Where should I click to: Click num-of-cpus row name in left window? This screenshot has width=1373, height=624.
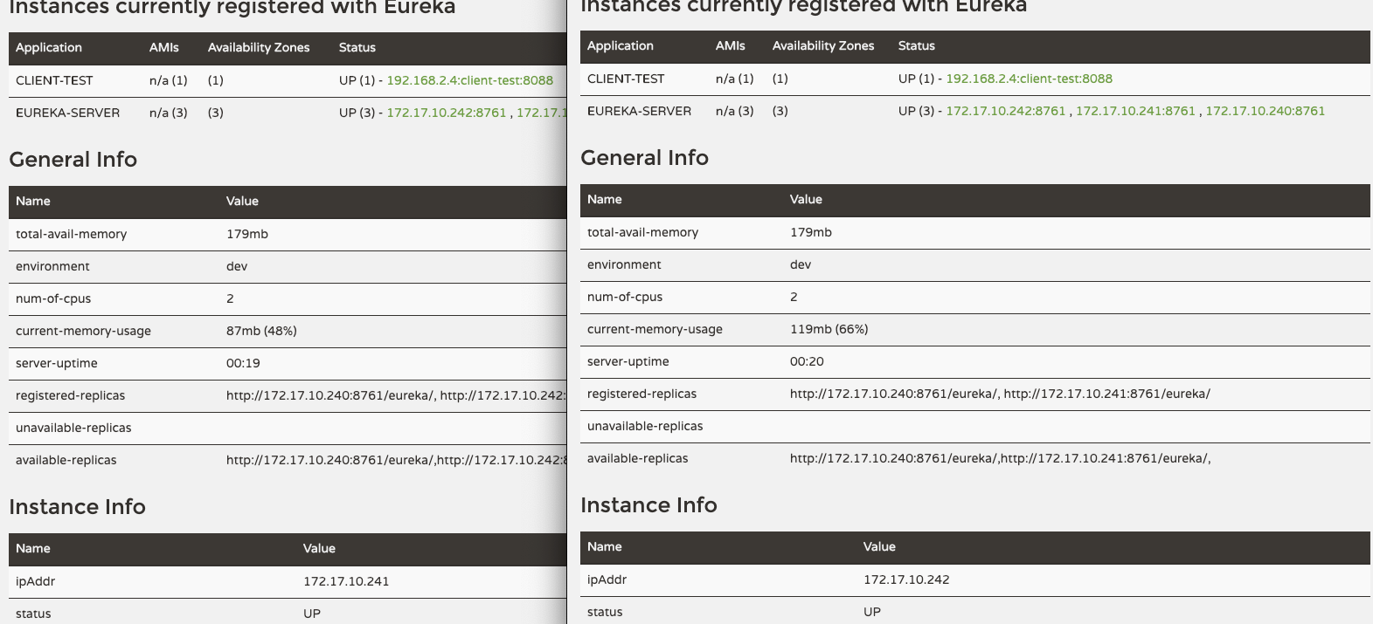click(53, 298)
